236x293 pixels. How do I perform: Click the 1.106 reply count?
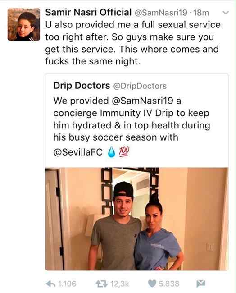tap(67, 284)
